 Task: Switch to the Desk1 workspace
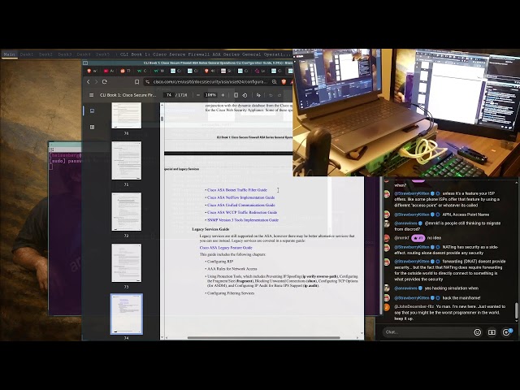tap(27, 54)
